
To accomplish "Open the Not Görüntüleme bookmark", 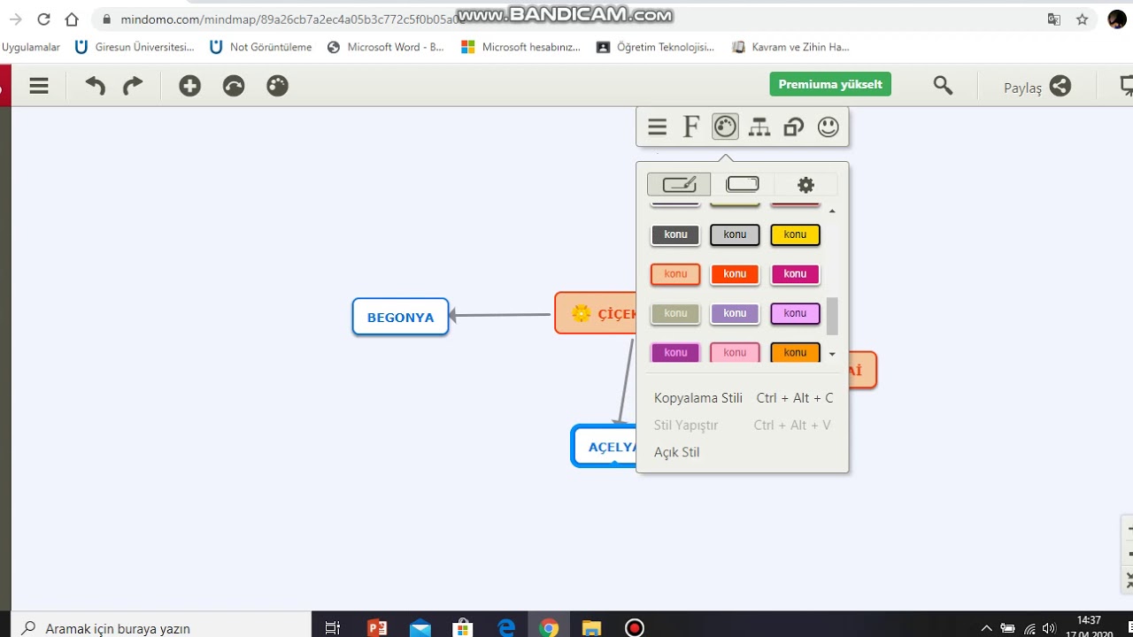I will (260, 48).
